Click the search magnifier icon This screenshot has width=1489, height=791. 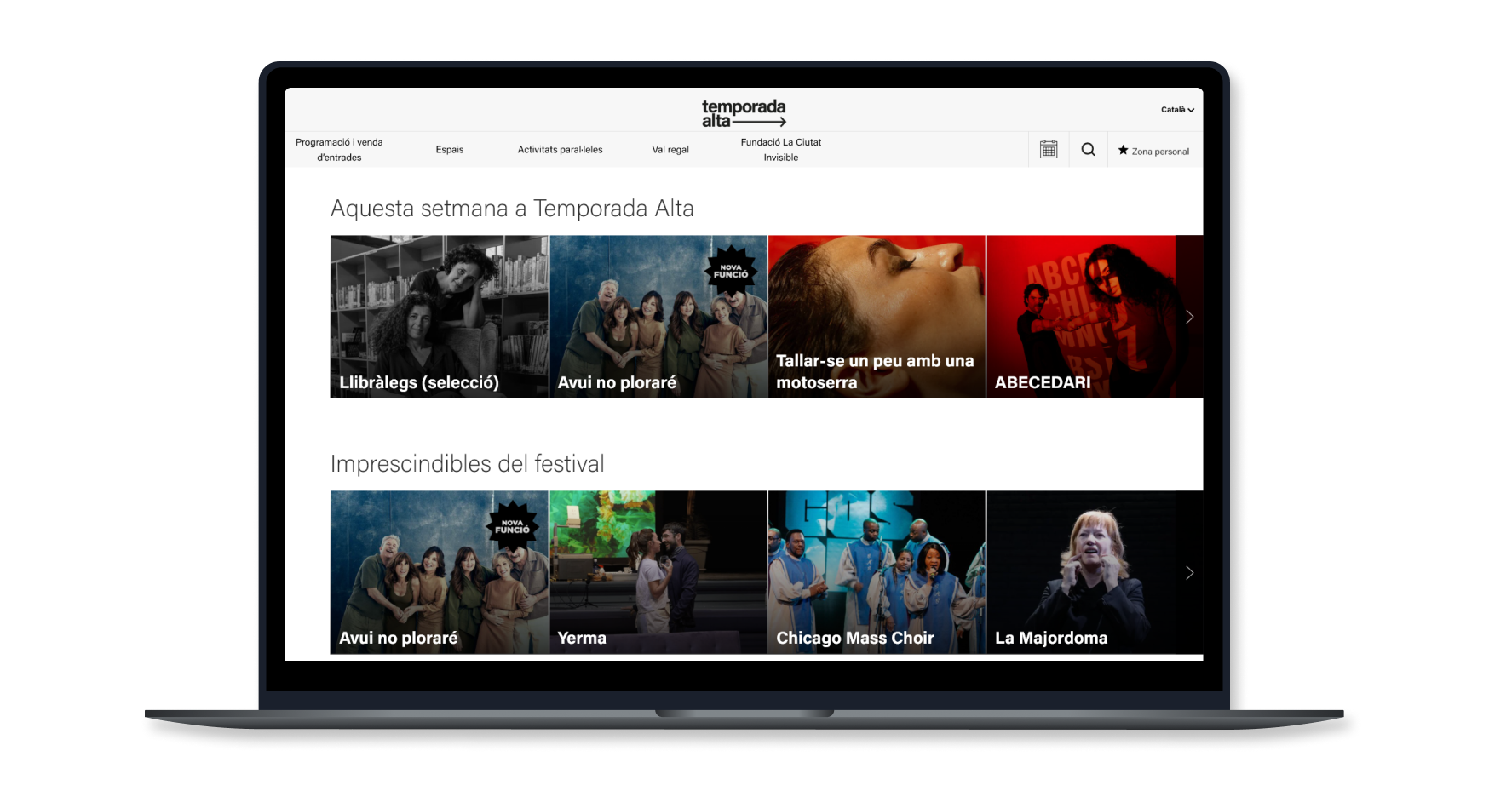point(1088,150)
